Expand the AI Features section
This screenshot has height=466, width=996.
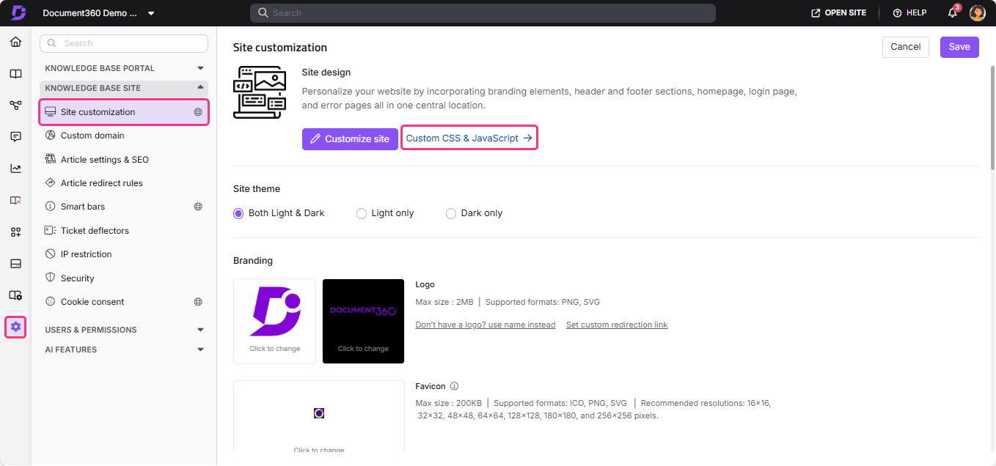[199, 349]
